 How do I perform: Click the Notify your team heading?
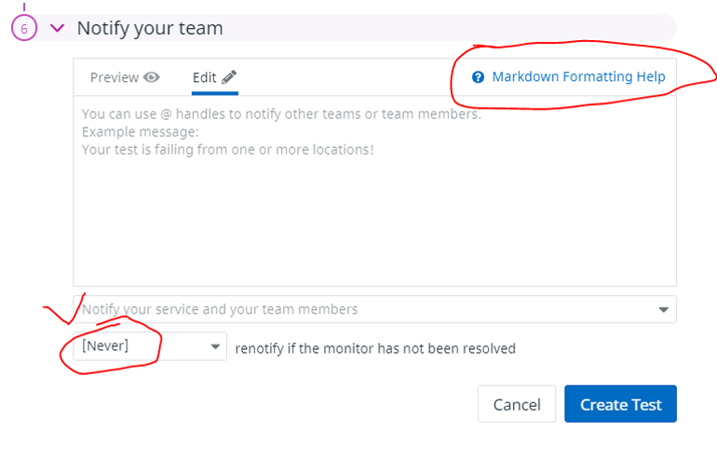point(150,28)
